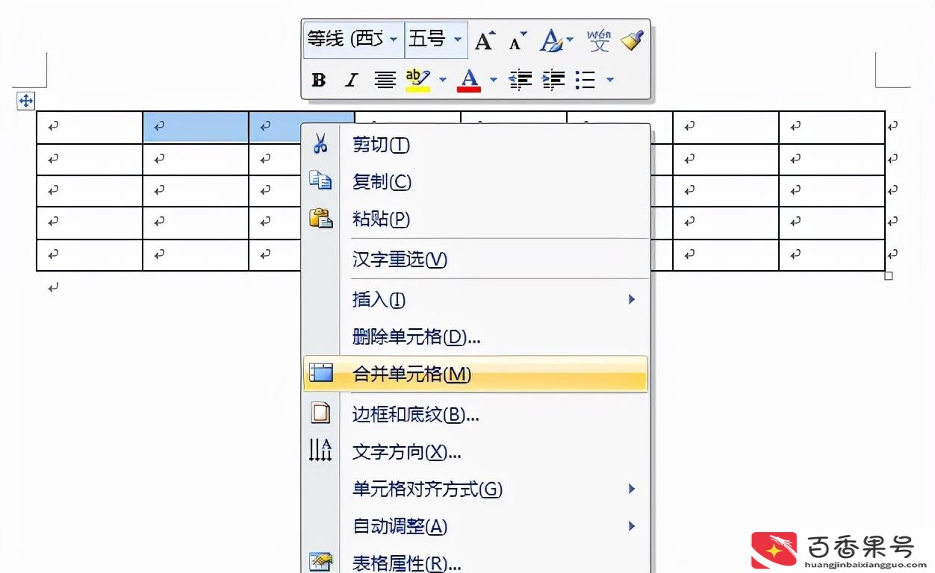Screen dimensions: 935x573
Task: Center-align text using mini toolbar
Action: [385, 80]
